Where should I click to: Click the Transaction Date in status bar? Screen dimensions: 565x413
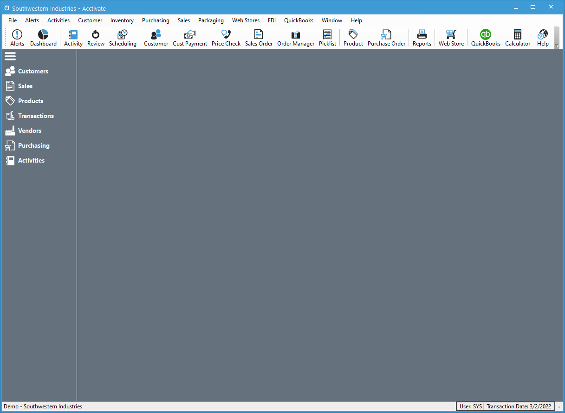point(519,406)
